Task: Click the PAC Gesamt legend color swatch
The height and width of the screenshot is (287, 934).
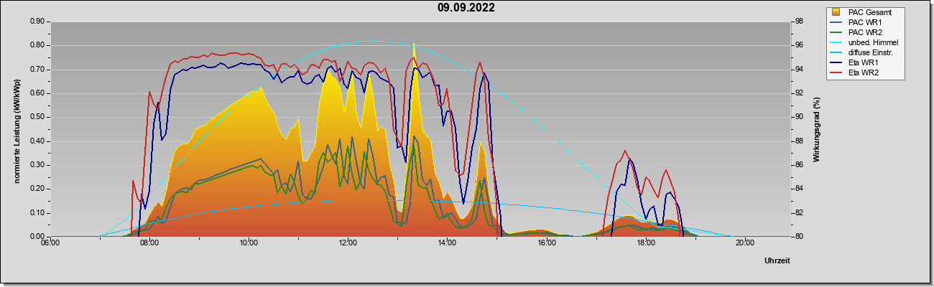Action: click(836, 12)
